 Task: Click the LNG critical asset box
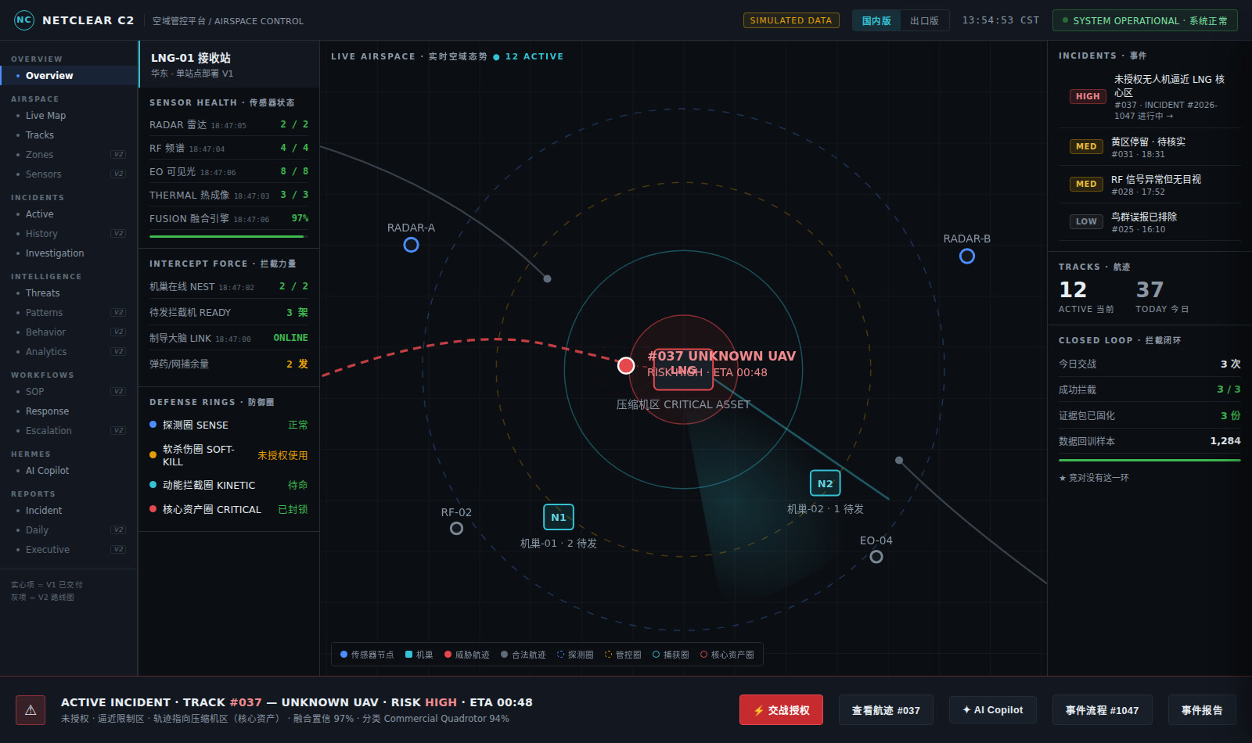[683, 369]
